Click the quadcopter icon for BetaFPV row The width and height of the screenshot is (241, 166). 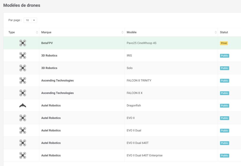point(22,43)
